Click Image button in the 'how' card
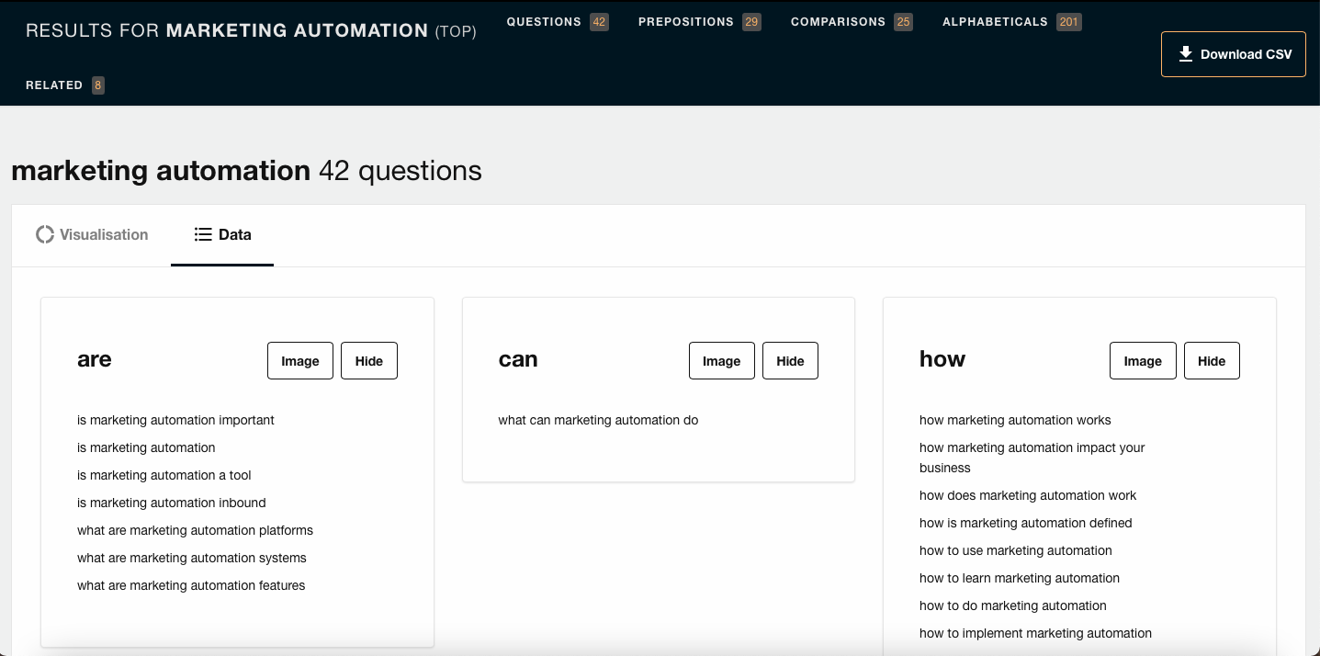 [1143, 361]
